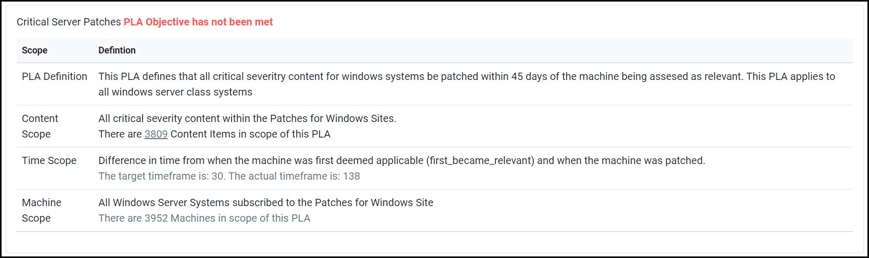Click the Critical Server Patches title
This screenshot has width=869, height=258.
[x=69, y=22]
